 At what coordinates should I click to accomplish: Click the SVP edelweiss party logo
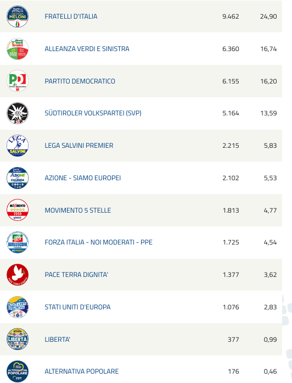coord(18,113)
